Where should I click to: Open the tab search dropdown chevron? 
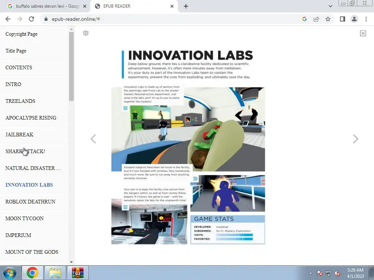click(x=330, y=6)
